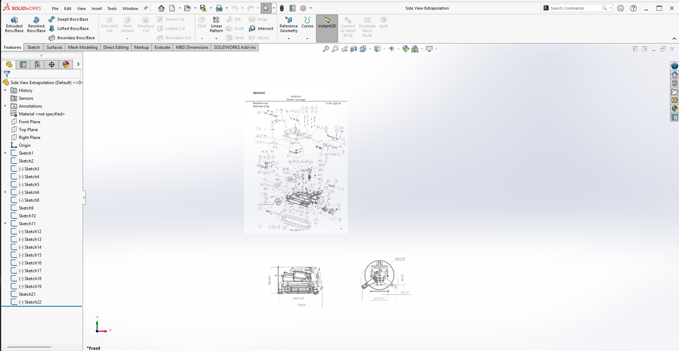Switch to the Evaluate tab
Image resolution: width=679 pixels, height=351 pixels.
162,47
